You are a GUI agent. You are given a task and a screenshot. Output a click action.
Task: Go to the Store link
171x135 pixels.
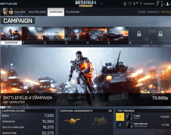(142, 12)
